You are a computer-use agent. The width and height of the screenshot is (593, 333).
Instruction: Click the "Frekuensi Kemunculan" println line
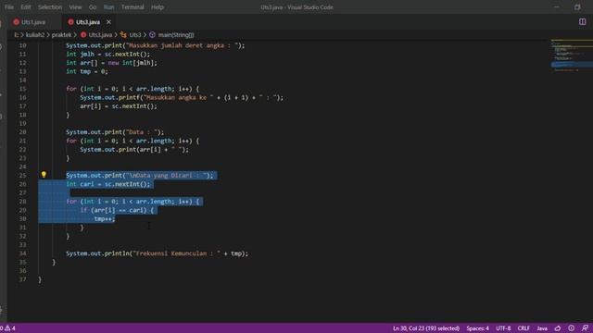click(158, 253)
